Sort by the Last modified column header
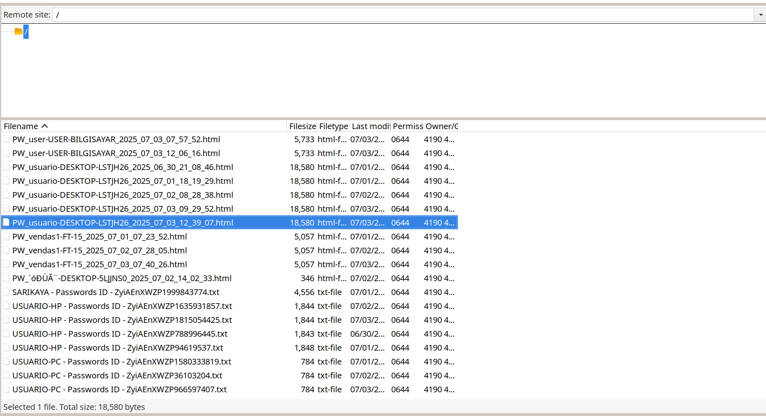 370,126
